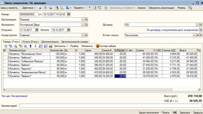Switch to the Услуги (0 поз.) tab

click(x=31, y=42)
